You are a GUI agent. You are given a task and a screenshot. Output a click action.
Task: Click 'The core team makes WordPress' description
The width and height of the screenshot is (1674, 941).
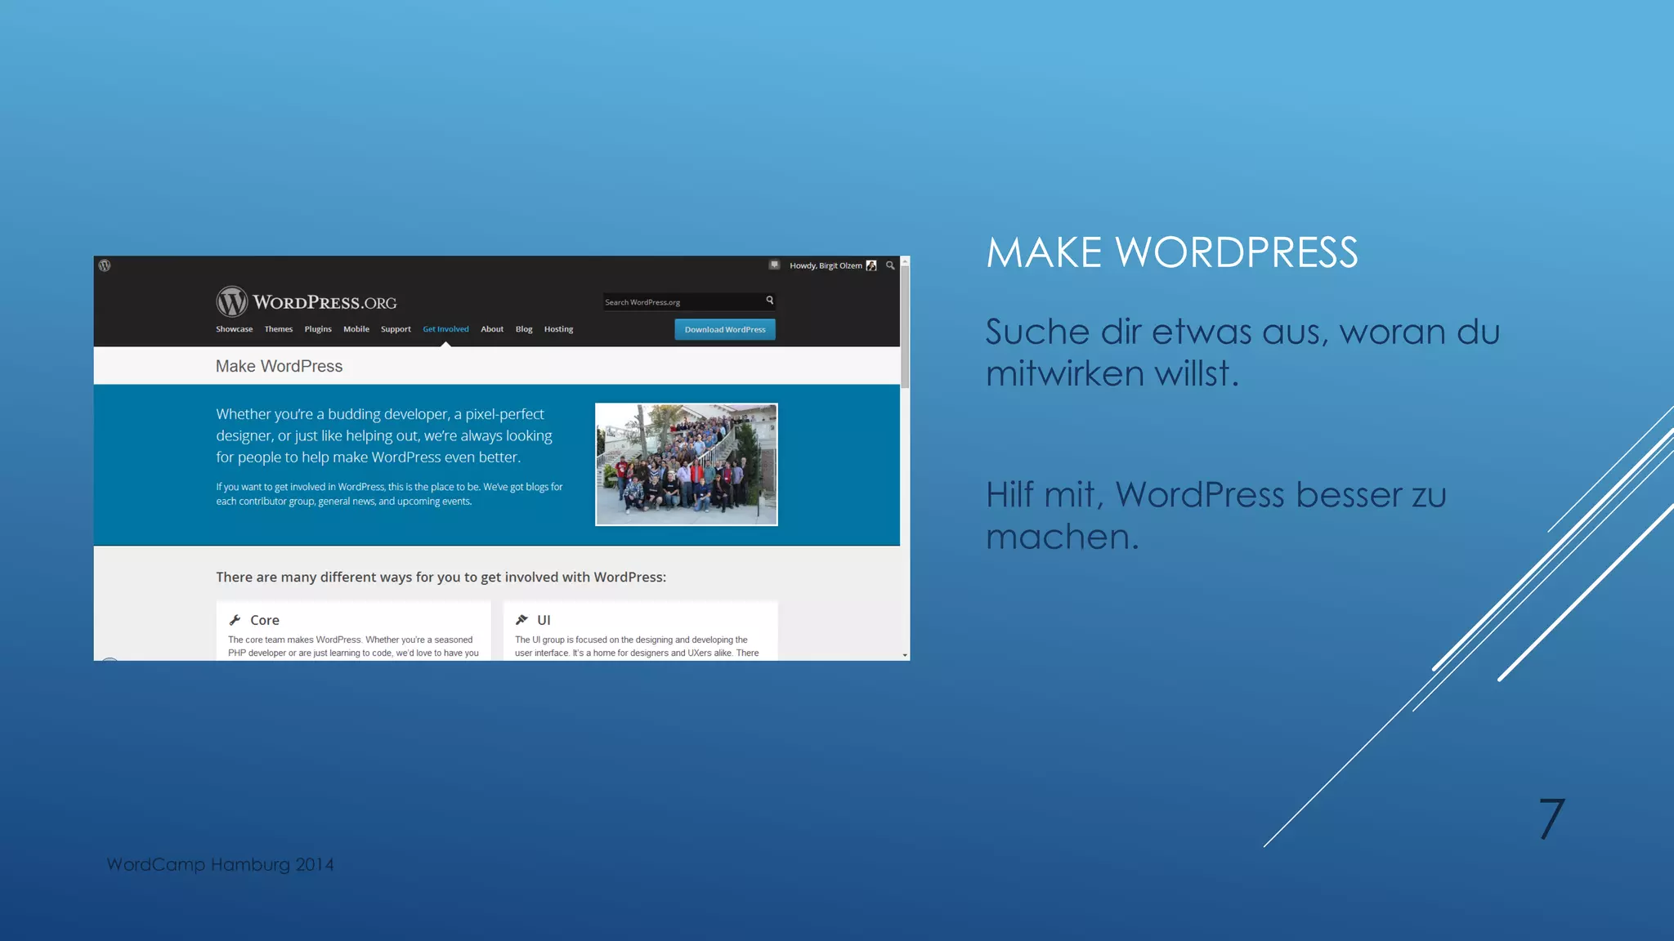pos(353,646)
